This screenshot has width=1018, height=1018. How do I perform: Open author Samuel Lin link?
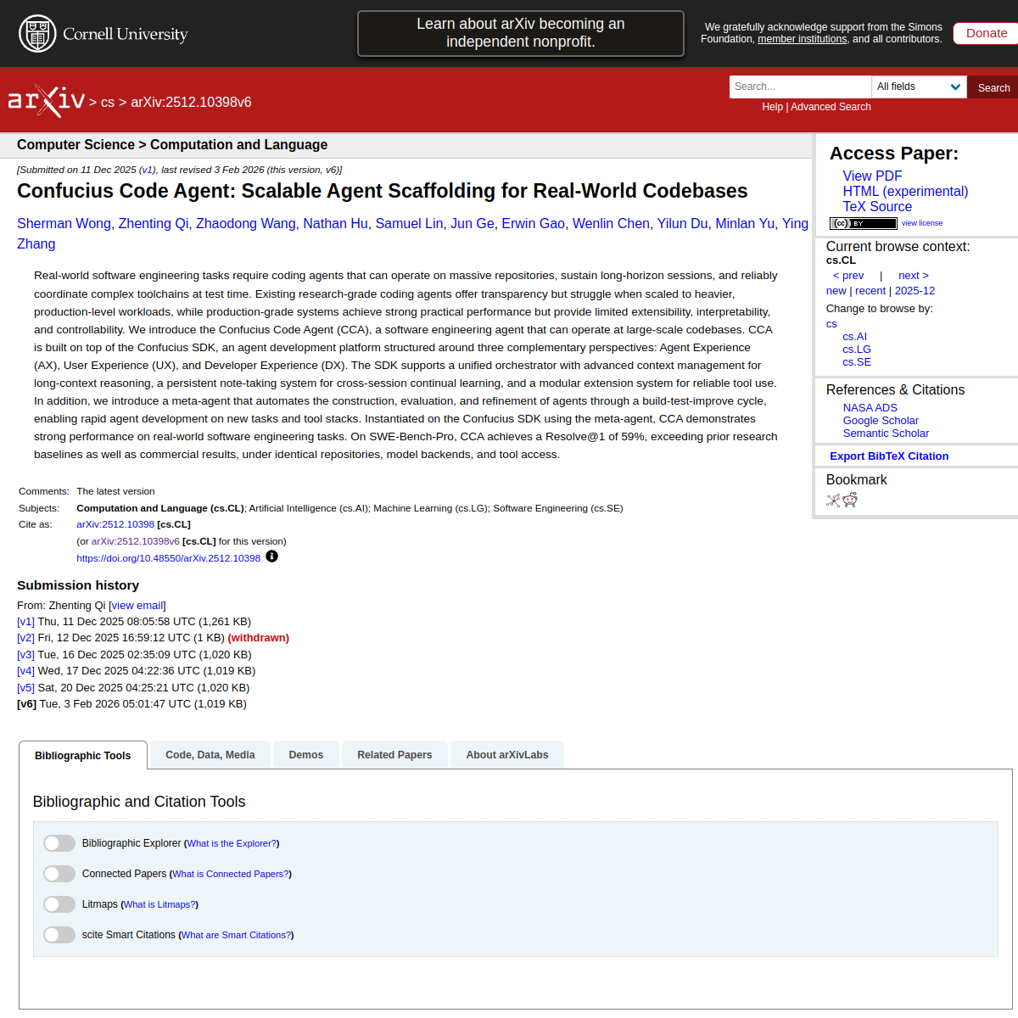coord(409,223)
